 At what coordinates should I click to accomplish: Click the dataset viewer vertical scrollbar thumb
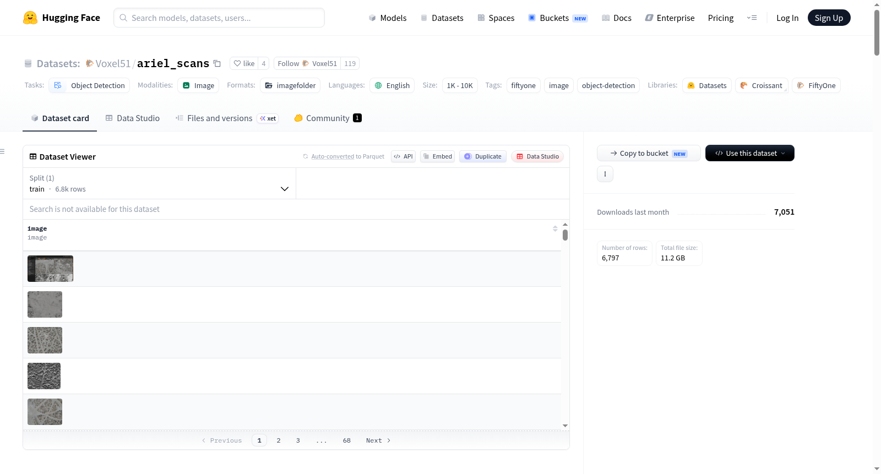565,235
